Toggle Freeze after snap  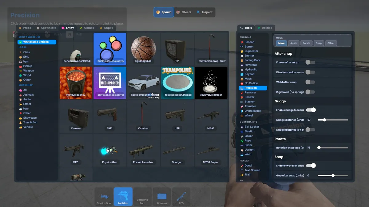pos(310,62)
